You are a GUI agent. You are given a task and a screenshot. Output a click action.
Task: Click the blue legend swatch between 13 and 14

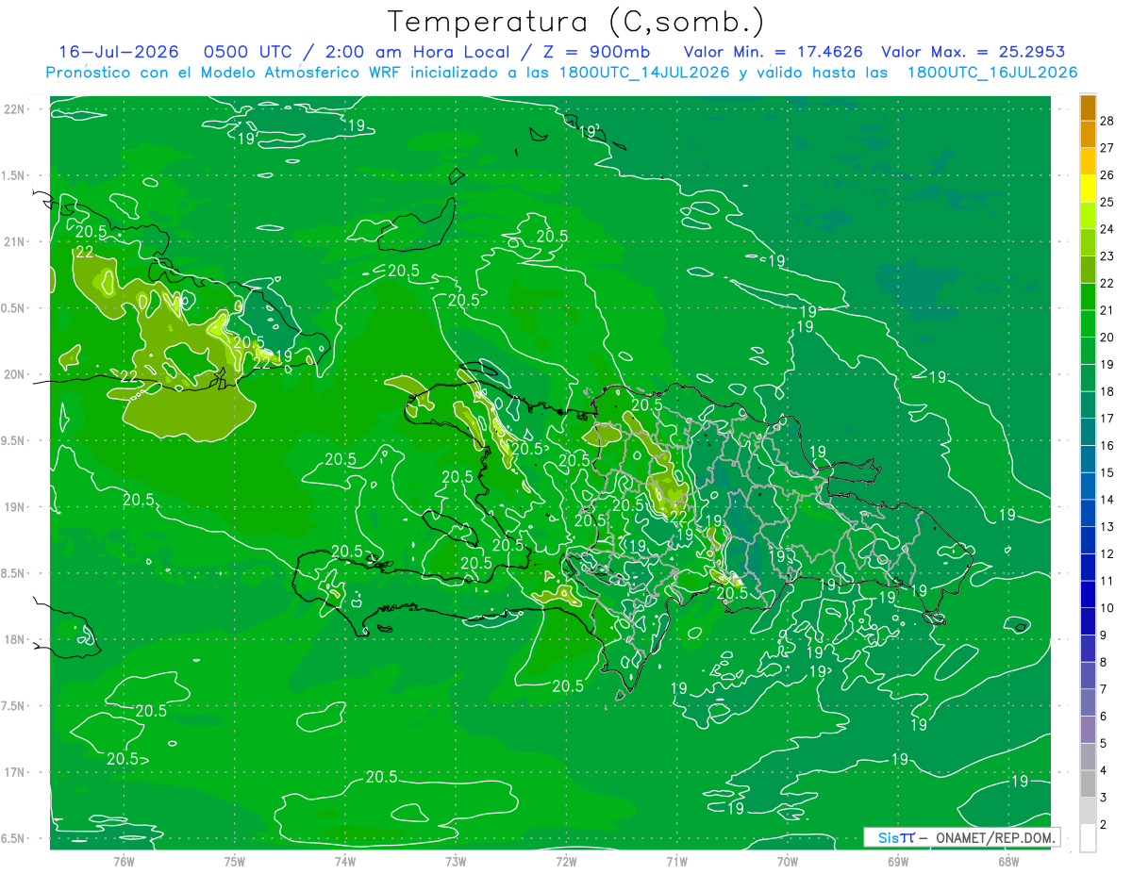coord(1088,514)
